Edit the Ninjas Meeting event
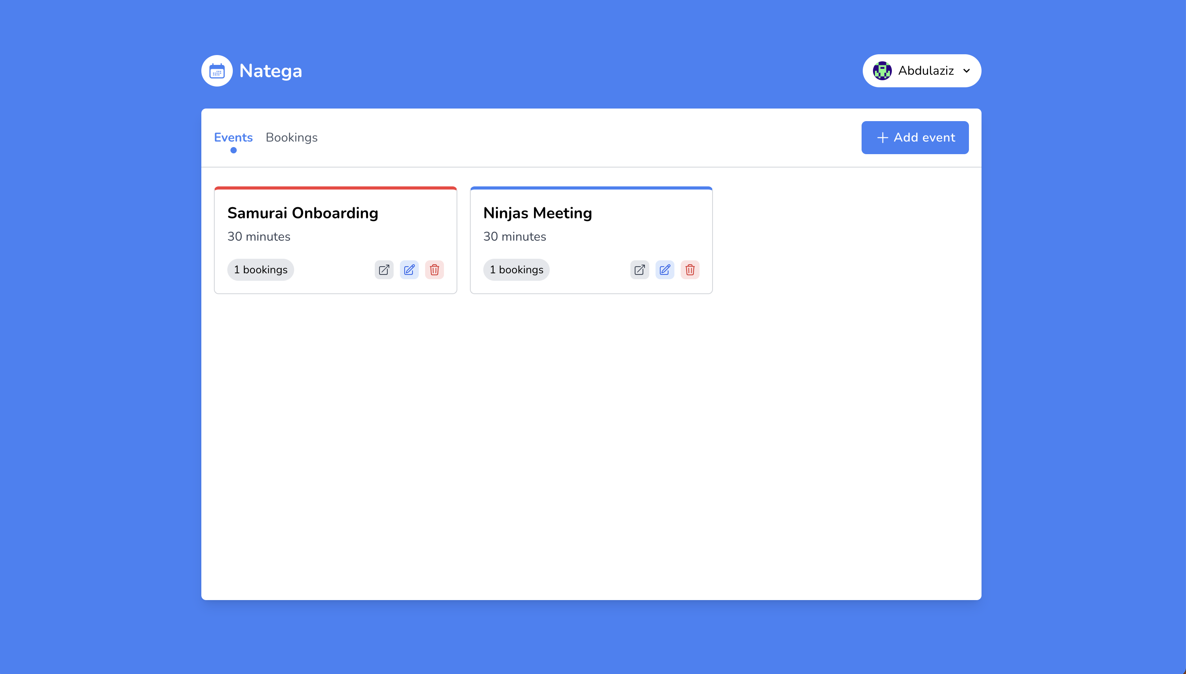This screenshot has height=674, width=1186. pyautogui.click(x=665, y=269)
